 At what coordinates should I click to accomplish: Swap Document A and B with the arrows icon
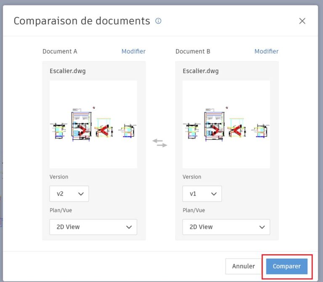pyautogui.click(x=160, y=143)
